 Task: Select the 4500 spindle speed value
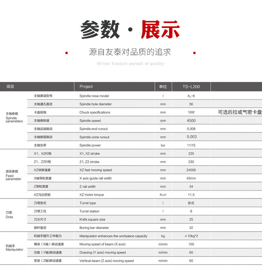[x=191, y=121]
